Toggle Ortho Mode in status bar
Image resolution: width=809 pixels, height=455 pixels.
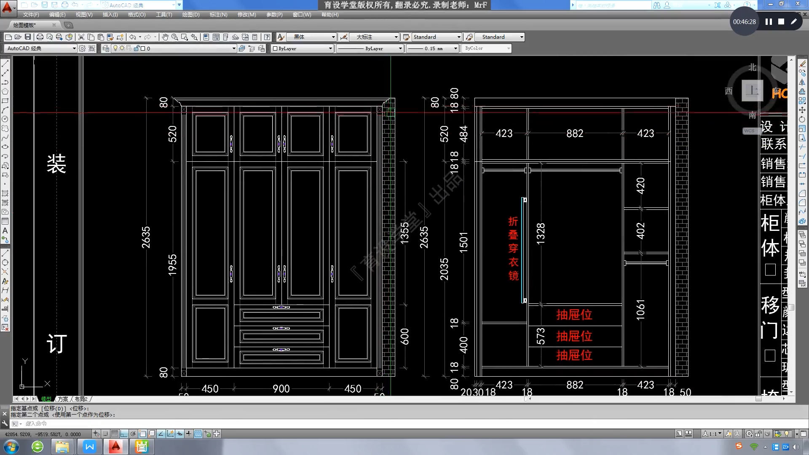124,434
